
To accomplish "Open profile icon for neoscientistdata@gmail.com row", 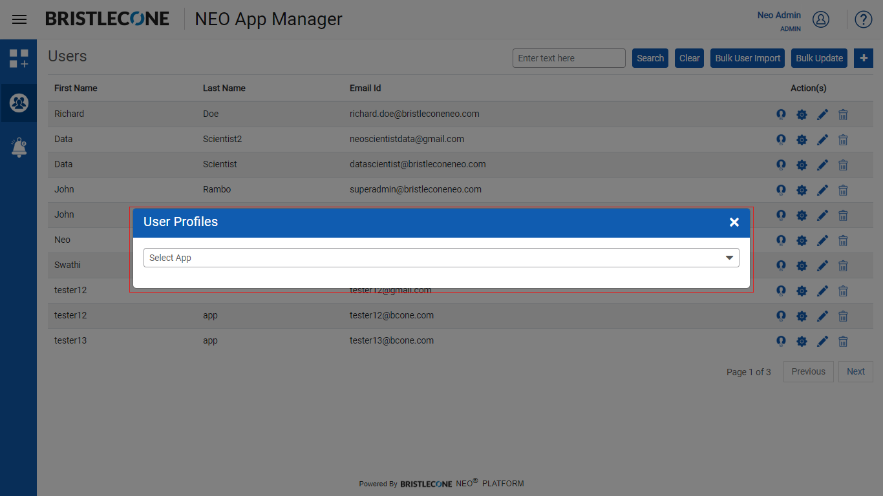I will tap(781, 139).
